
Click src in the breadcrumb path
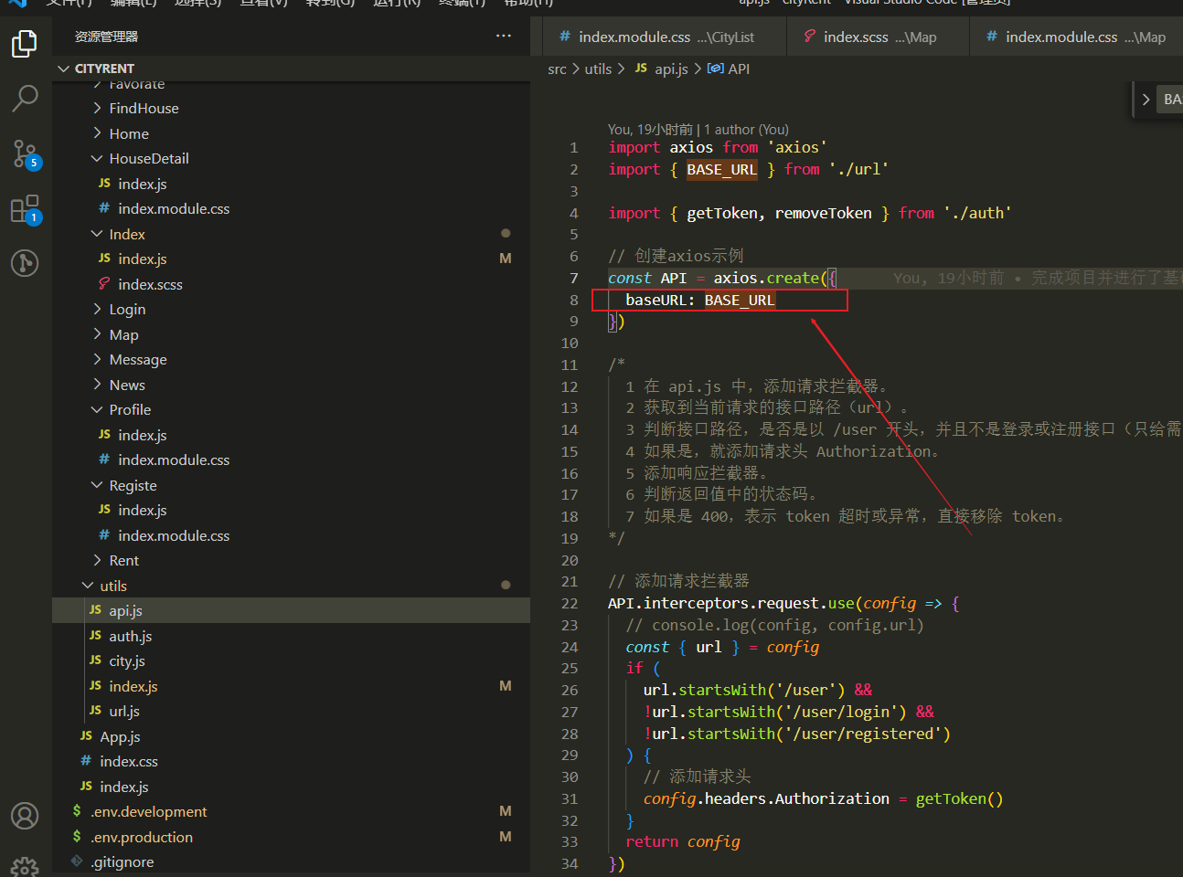(557, 69)
